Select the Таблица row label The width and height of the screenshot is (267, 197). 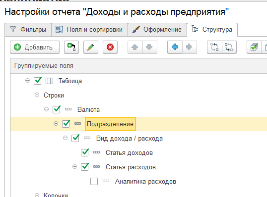coord(70,81)
